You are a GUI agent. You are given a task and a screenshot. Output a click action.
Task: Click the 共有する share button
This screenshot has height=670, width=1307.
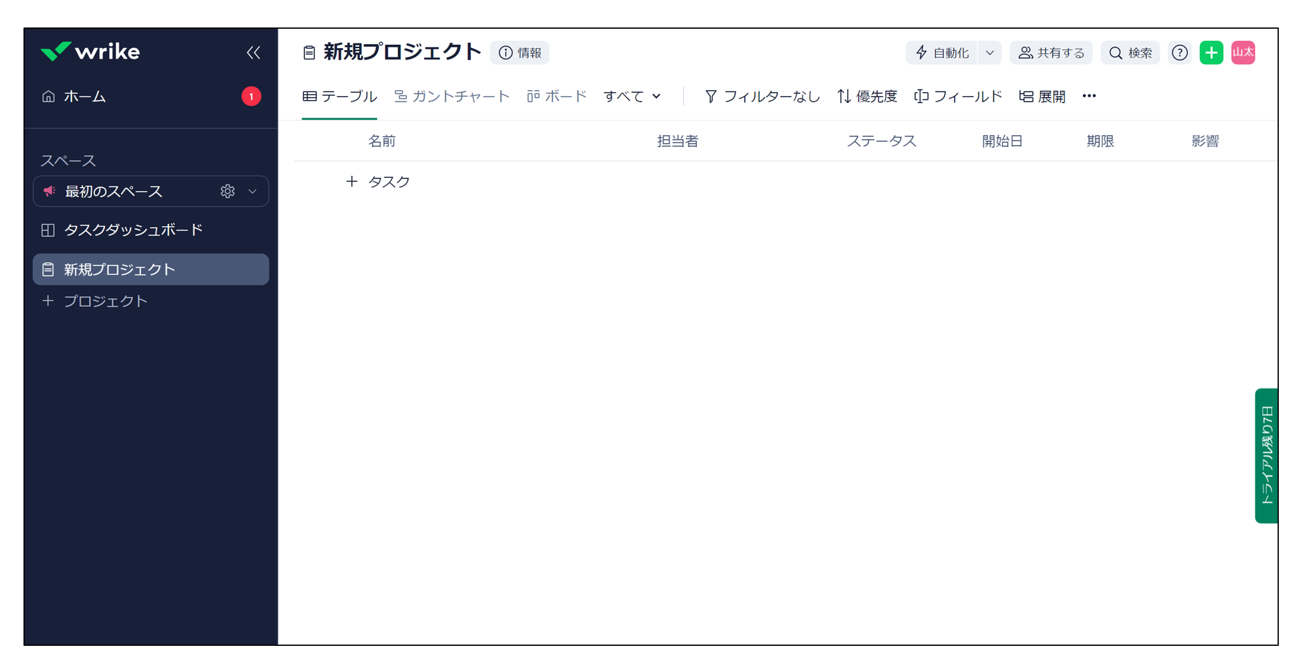click(1051, 52)
